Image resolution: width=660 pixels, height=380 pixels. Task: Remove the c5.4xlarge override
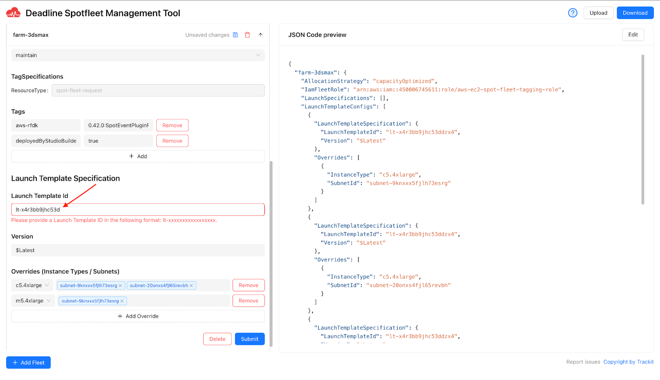249,285
